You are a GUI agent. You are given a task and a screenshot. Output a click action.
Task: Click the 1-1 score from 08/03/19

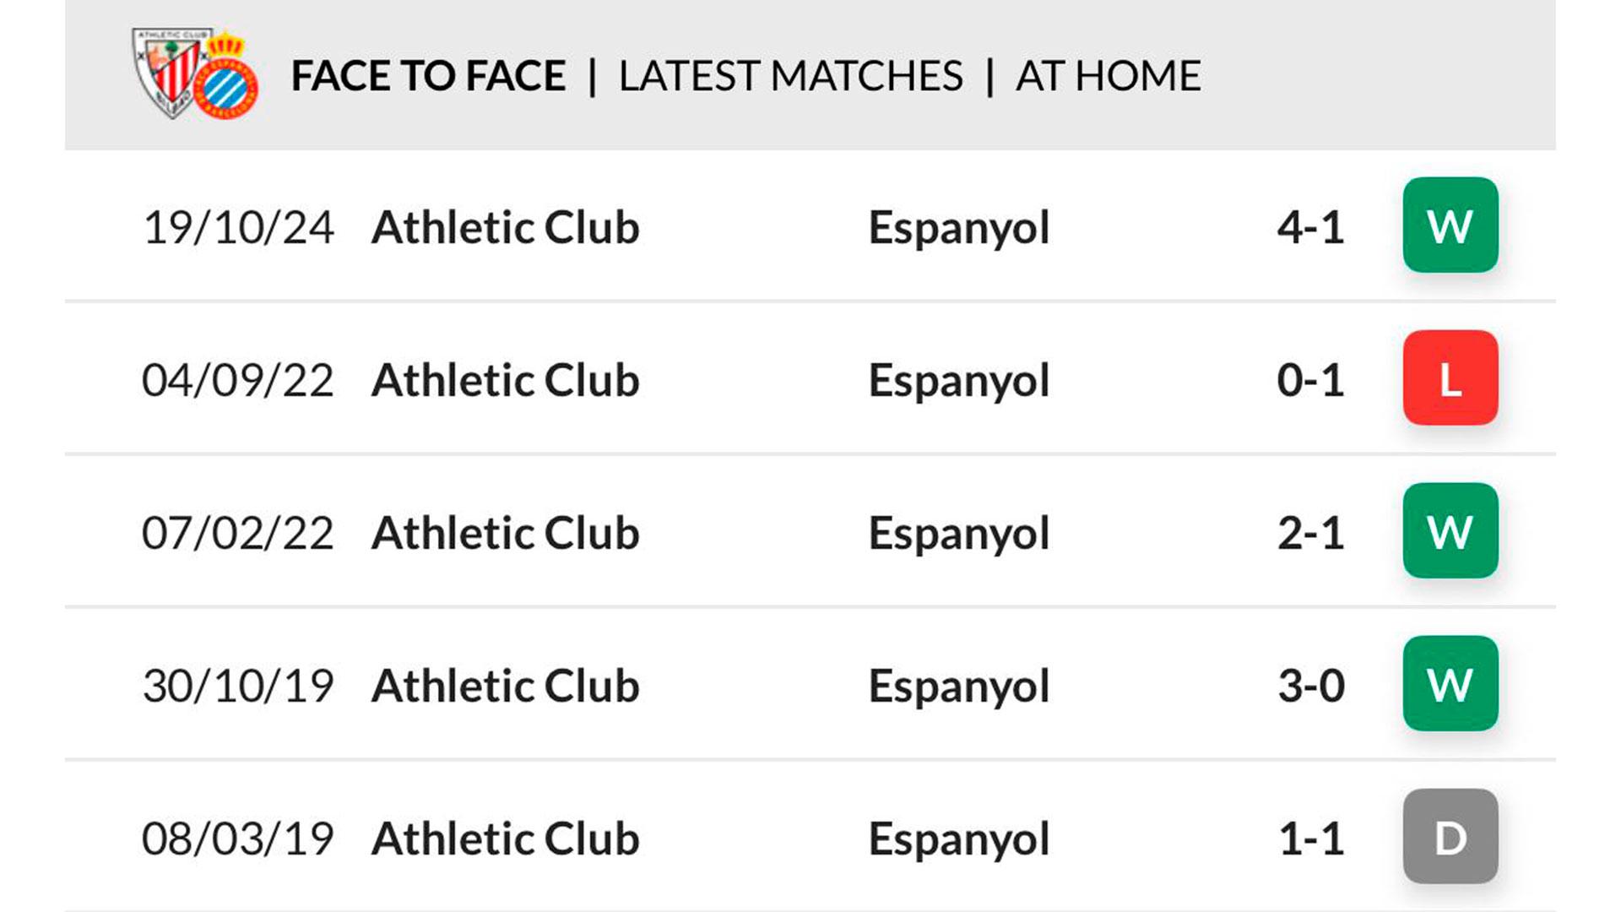click(x=1310, y=839)
